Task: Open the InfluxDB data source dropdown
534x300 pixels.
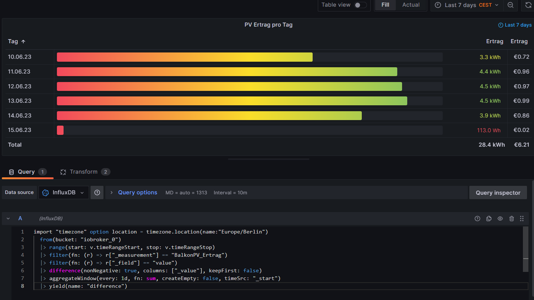Action: click(64, 192)
